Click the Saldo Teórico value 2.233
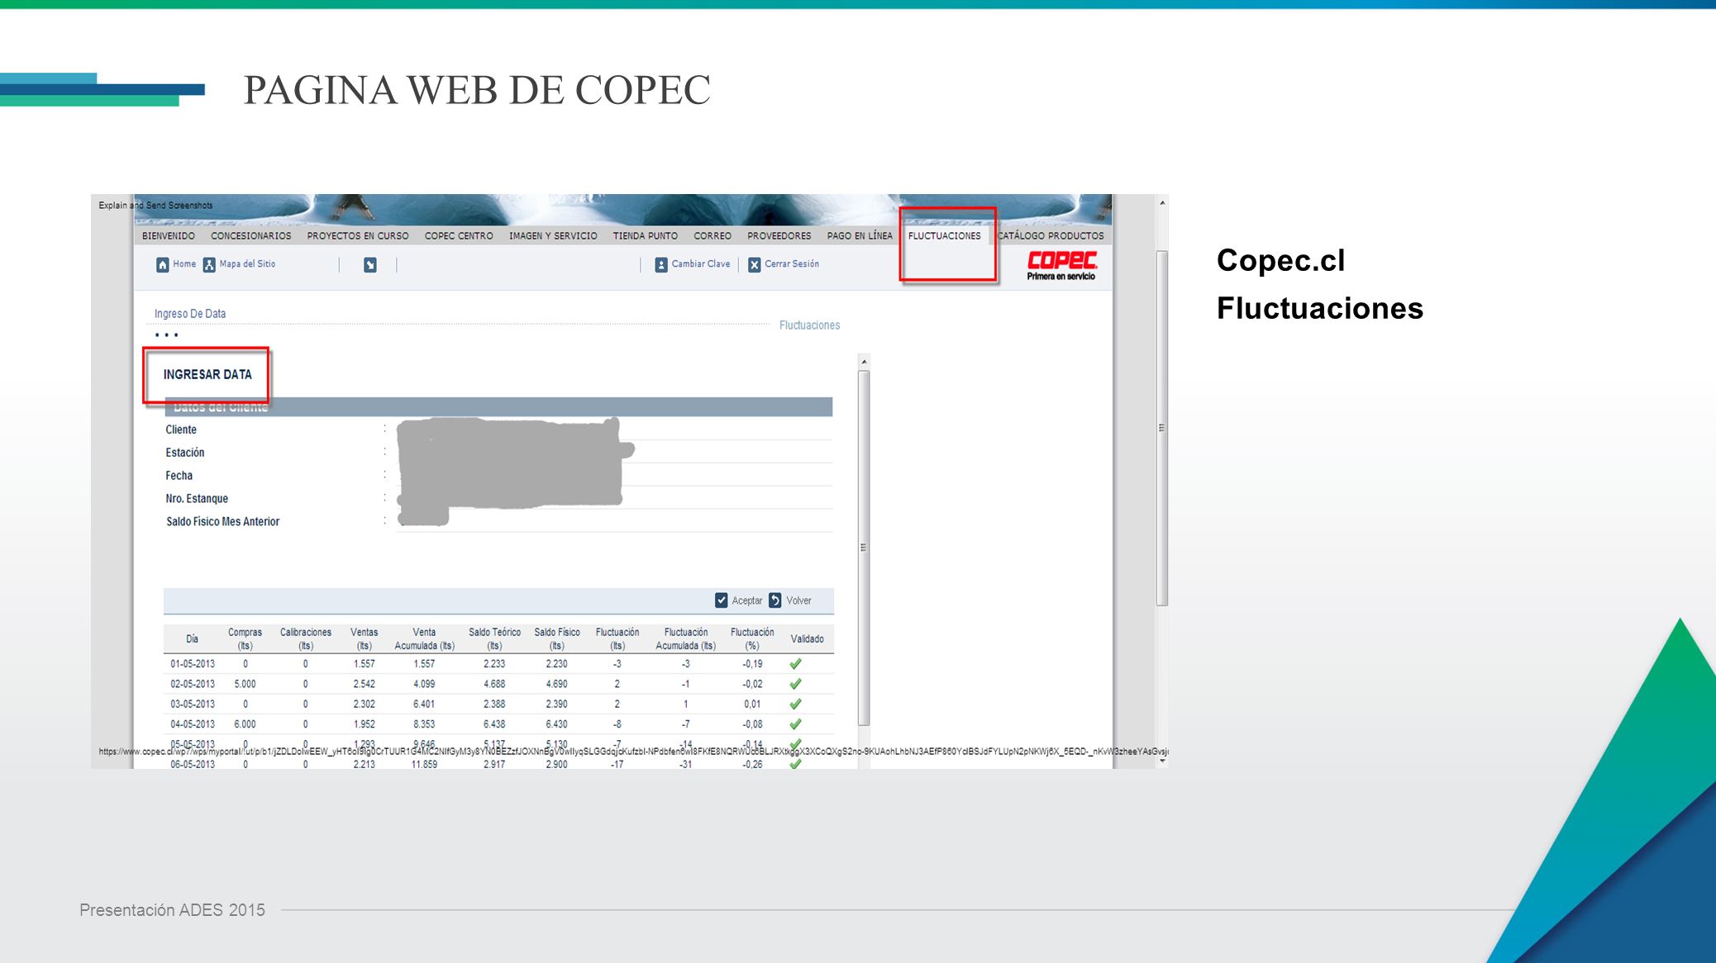This screenshot has width=1716, height=963. point(494,664)
